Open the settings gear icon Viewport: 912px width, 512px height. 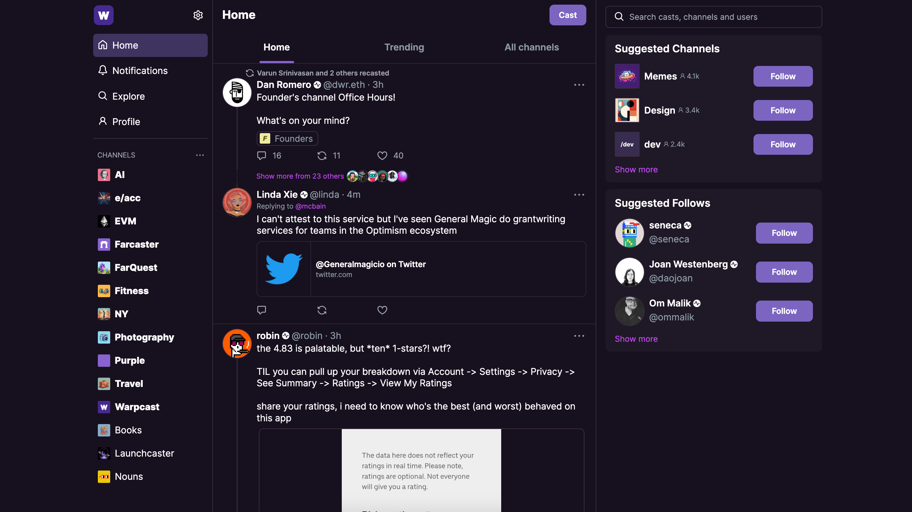coord(198,15)
